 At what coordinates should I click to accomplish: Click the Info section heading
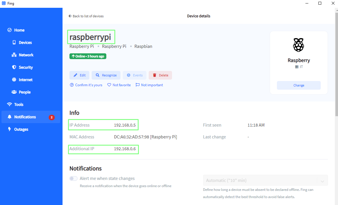click(x=74, y=113)
